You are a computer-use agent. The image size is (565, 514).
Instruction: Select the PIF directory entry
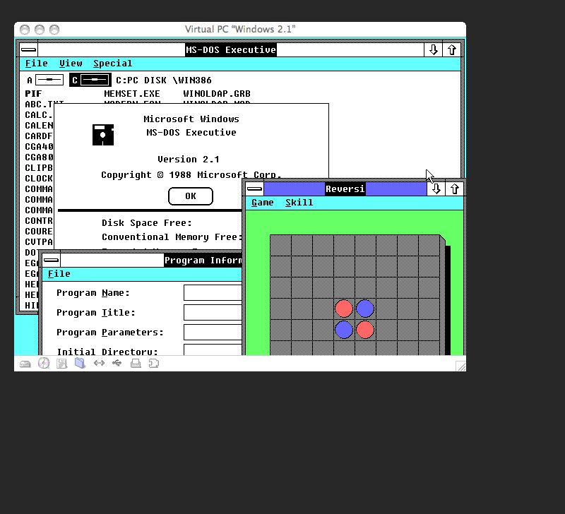click(x=33, y=94)
